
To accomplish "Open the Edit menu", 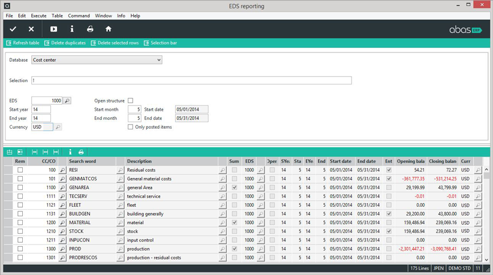I will coord(22,16).
